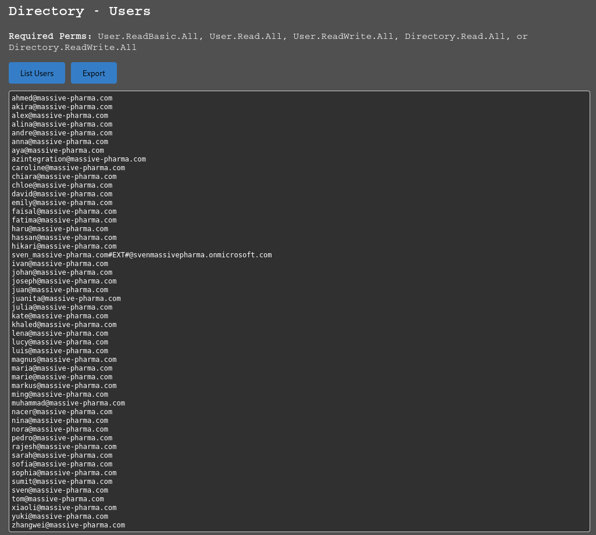Click on muhammad@massive-pharma.com
Screen dimensions: 596x535
tap(68, 403)
